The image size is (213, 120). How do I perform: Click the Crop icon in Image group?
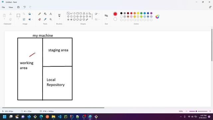click(24, 14)
